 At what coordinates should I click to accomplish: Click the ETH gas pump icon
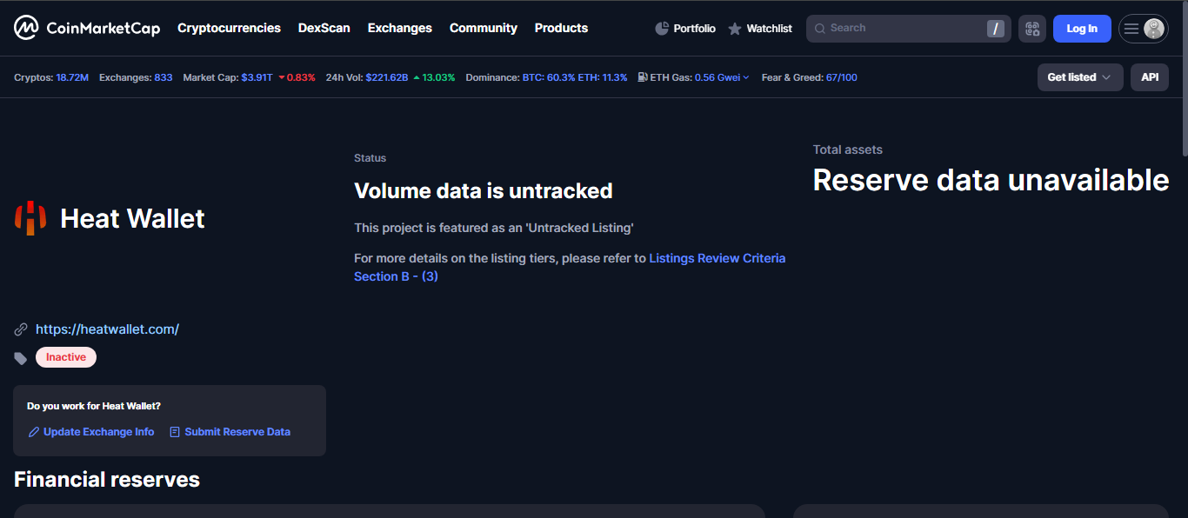(642, 77)
